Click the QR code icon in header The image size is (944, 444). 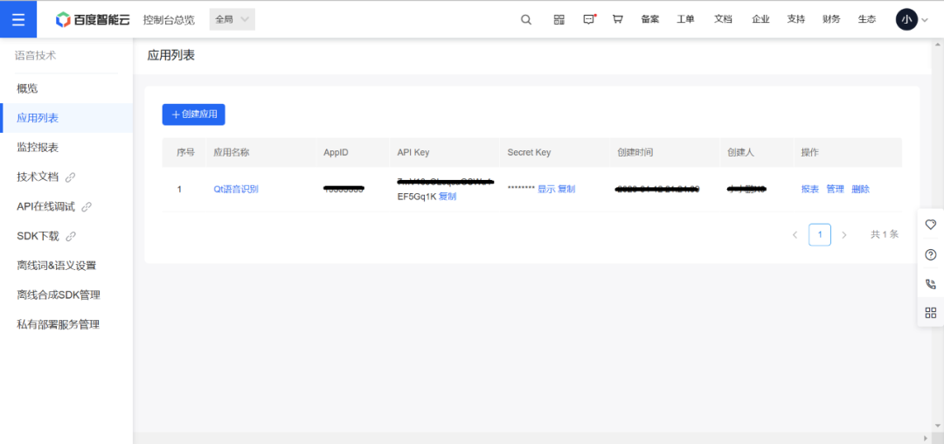(559, 19)
